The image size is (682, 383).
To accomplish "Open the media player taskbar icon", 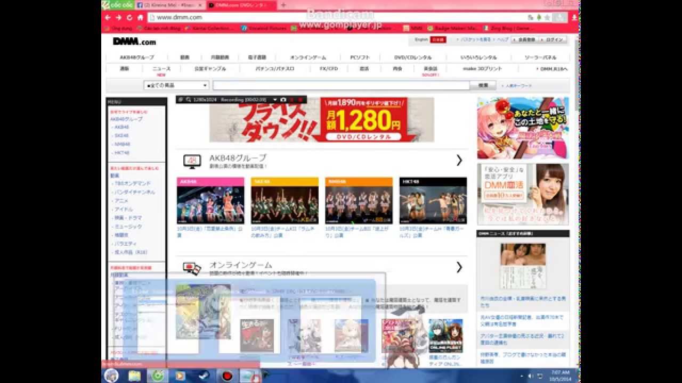I will 181,376.
